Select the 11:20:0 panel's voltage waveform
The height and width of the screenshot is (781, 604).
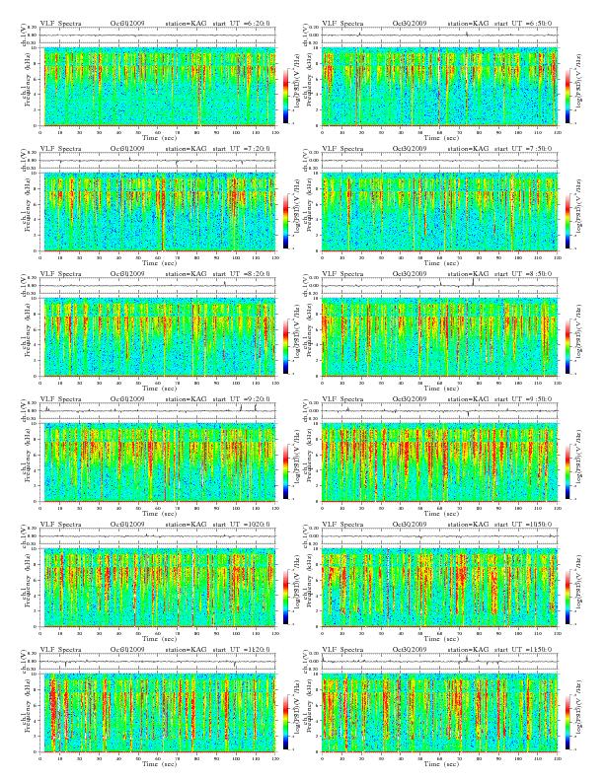(158, 663)
